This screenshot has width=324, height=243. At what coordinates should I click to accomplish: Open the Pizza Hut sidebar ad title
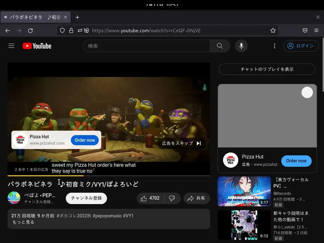[253, 157]
